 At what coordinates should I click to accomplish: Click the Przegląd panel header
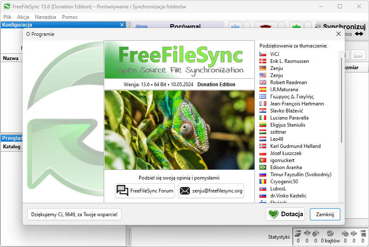[12, 138]
